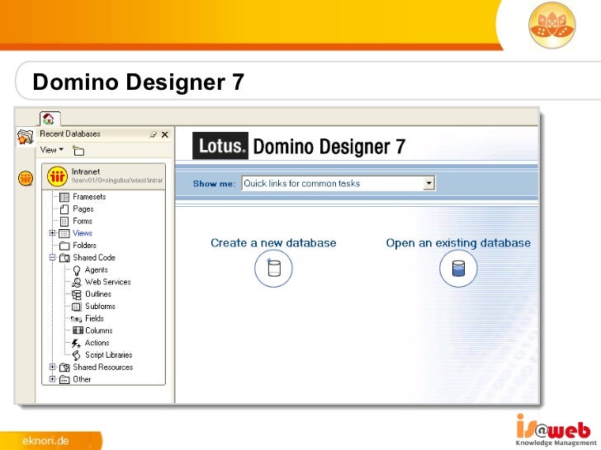Click the Outlines icon

pos(77,295)
